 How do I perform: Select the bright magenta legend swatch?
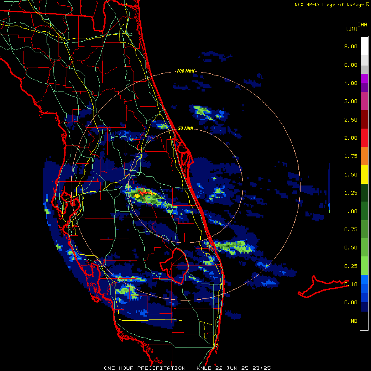pyautogui.click(x=364, y=78)
